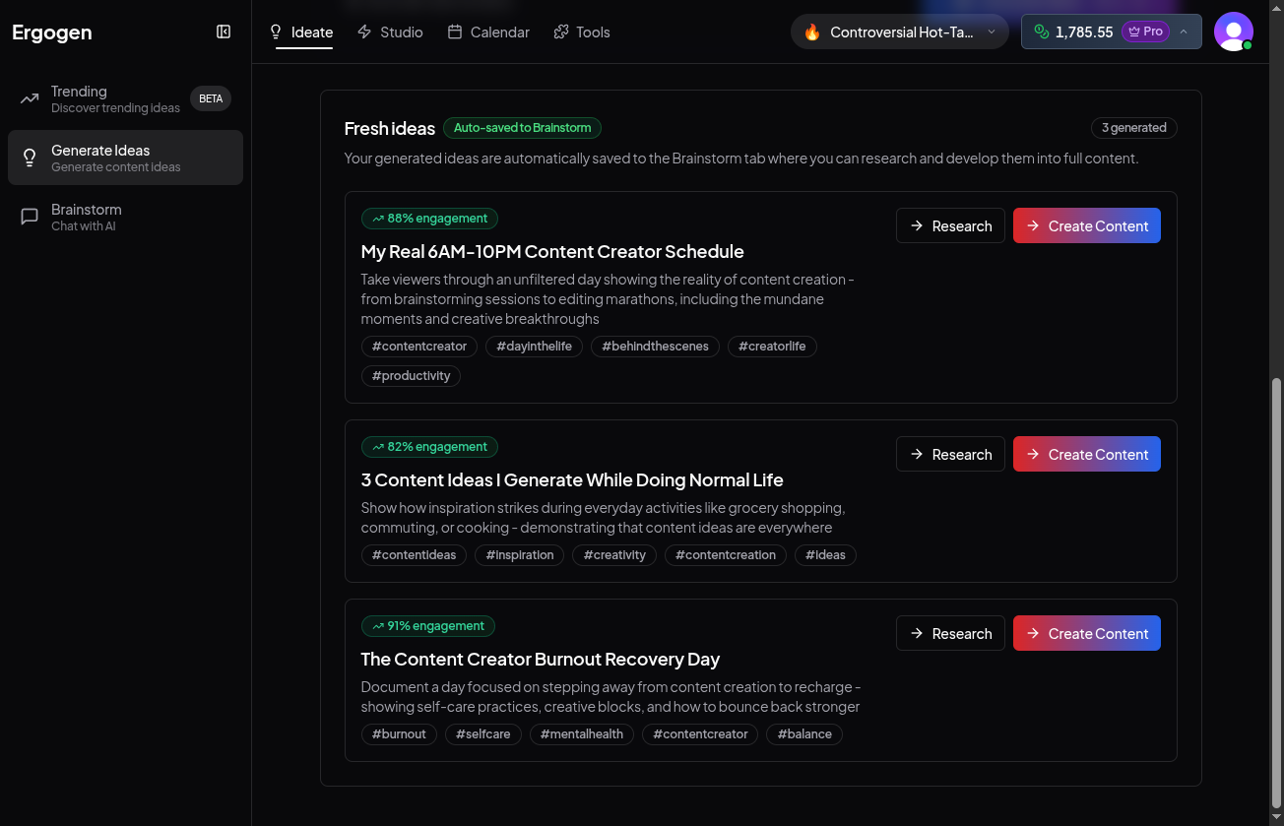Switch to the Brainstorm sidebar item
This screenshot has height=826, width=1284.
point(86,217)
